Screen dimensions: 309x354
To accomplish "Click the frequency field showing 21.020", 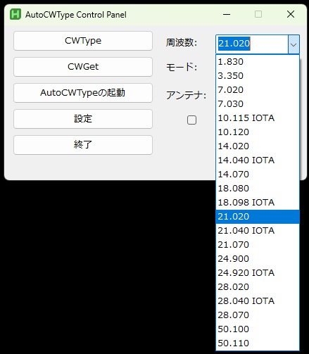I will click(252, 44).
